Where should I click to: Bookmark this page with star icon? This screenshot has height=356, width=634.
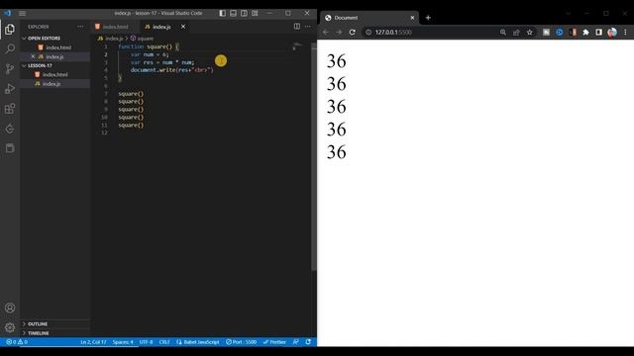(x=530, y=33)
